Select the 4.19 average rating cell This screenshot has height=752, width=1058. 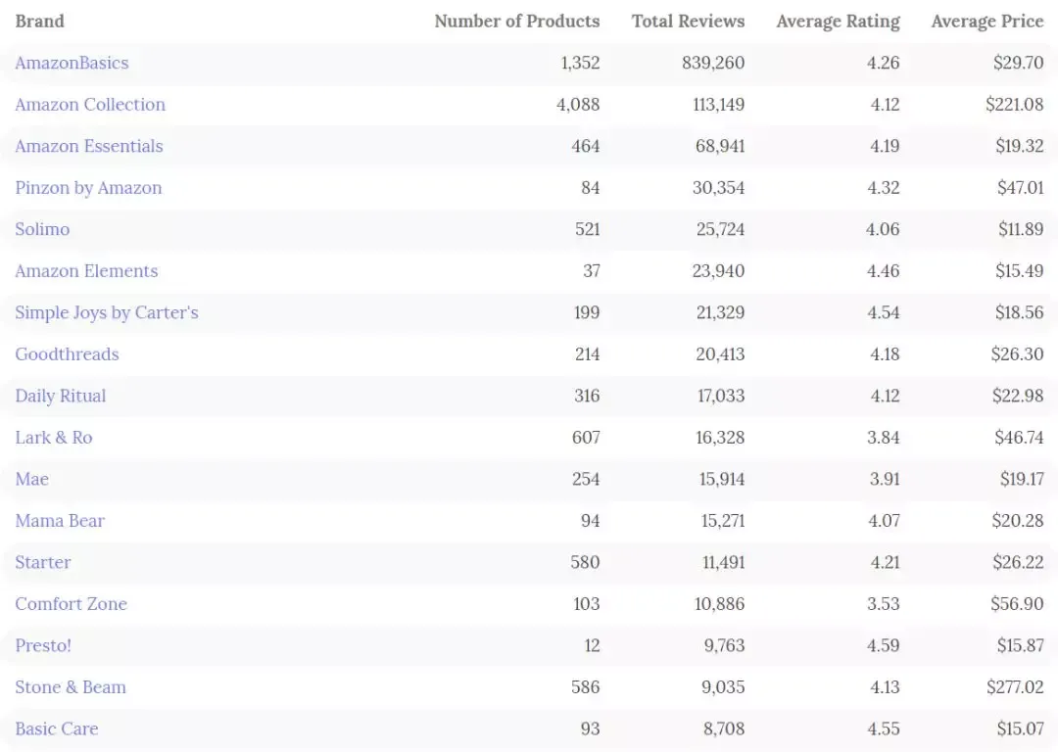tap(885, 146)
